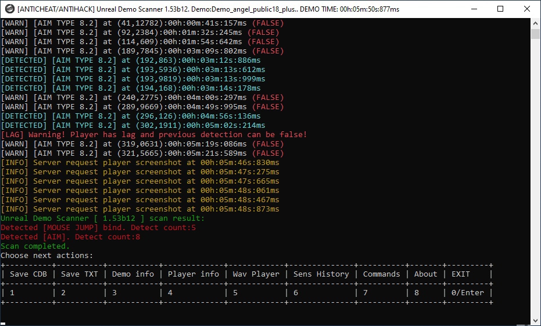Click the vertical scrollbar thumb
The width and height of the screenshot is (541, 326).
(535, 34)
